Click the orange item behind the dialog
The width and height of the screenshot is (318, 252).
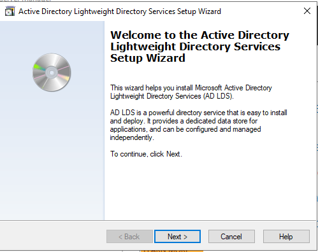(x=171, y=251)
